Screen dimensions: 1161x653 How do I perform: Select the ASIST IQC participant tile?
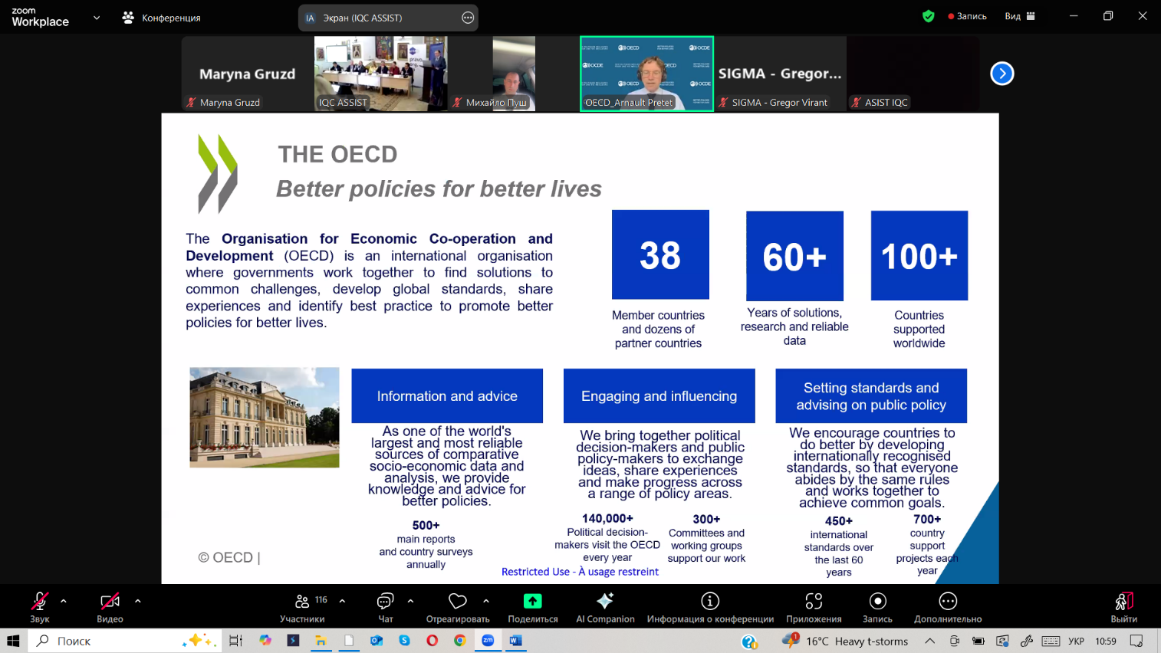pyautogui.click(x=913, y=74)
